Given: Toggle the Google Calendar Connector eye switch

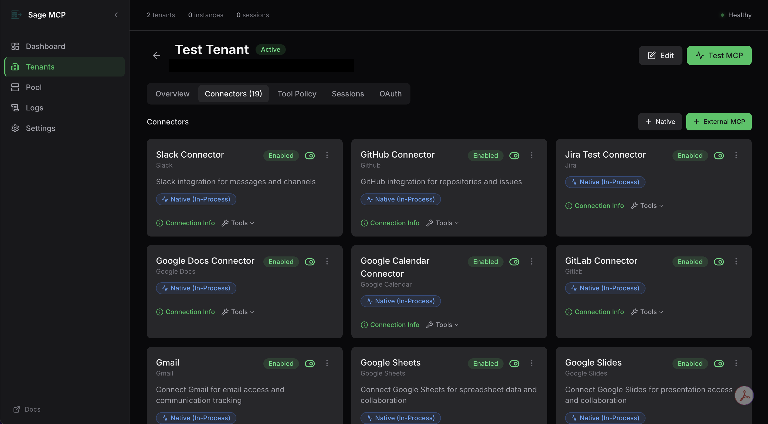Looking at the screenshot, I should tap(514, 262).
